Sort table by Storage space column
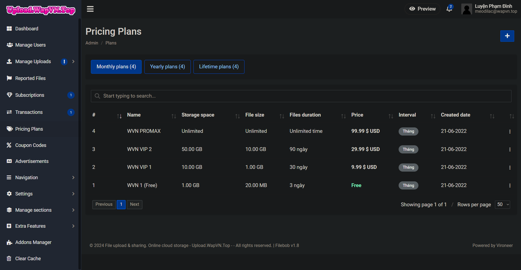 click(x=237, y=116)
